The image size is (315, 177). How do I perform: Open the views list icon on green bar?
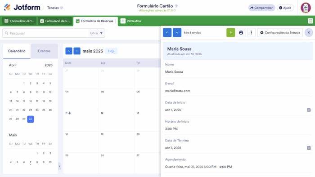(310, 21)
